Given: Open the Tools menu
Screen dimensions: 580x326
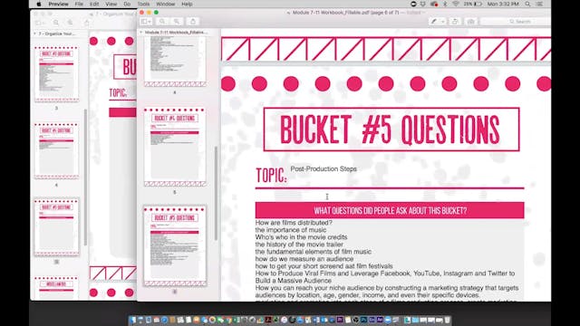Looking at the screenshot, I should (x=143, y=4).
